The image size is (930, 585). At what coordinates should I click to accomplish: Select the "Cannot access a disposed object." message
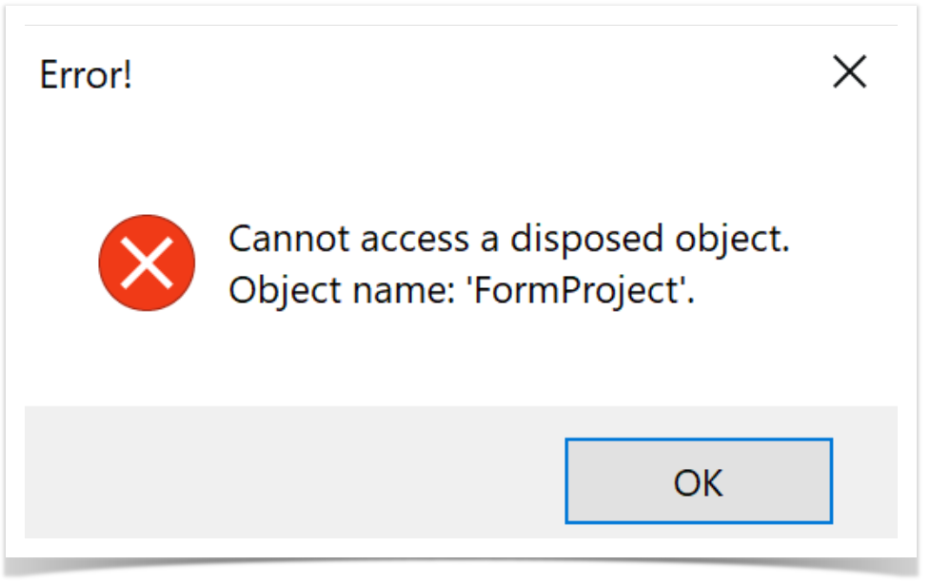coord(509,239)
